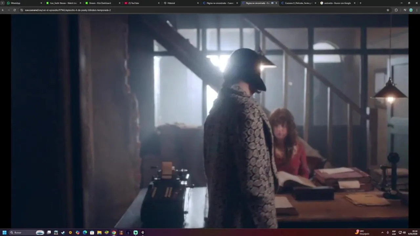Show hidden system tray icons
The image size is (420, 236).
pos(382,232)
